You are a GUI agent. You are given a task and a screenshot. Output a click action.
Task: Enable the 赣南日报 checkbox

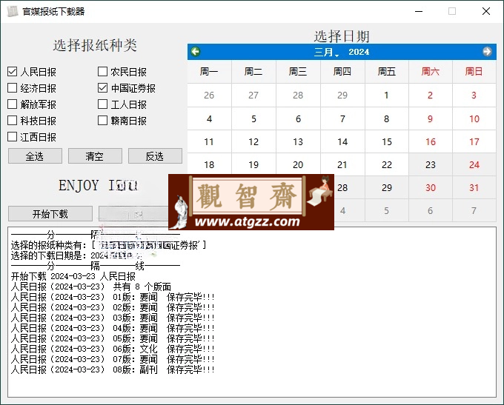102,121
